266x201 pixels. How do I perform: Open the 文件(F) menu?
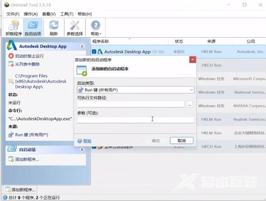click(12, 14)
